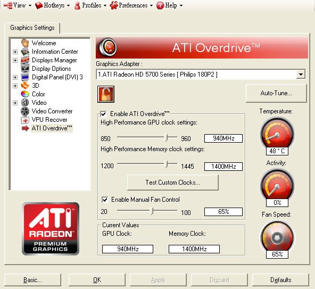The height and width of the screenshot is (289, 315).
Task: Click the Color wheel icon
Action: point(25,94)
